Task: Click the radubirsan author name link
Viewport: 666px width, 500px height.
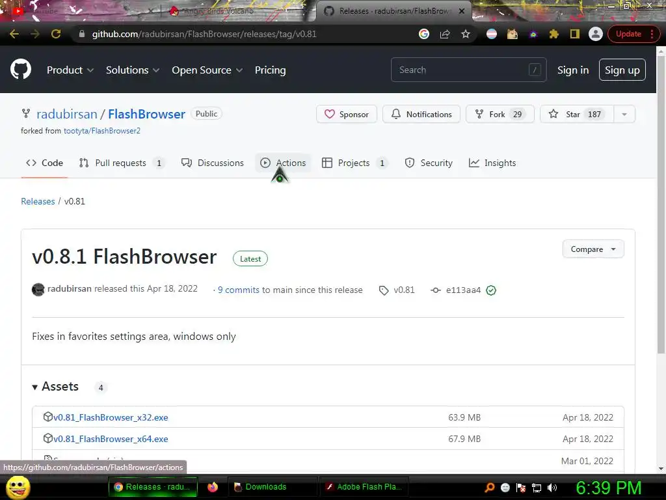Action: 69,288
